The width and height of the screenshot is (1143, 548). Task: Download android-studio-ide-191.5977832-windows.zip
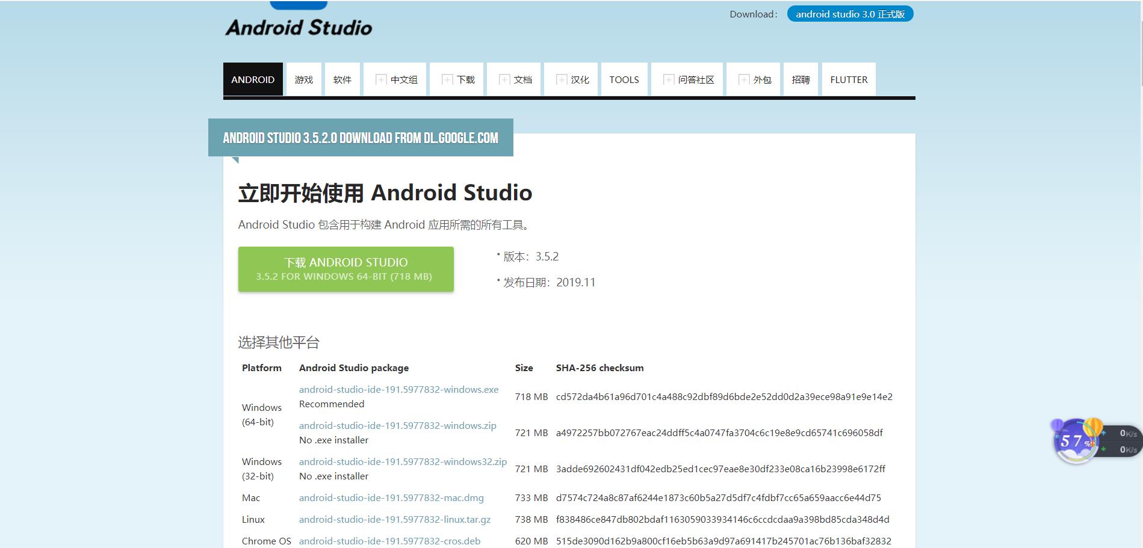point(397,425)
